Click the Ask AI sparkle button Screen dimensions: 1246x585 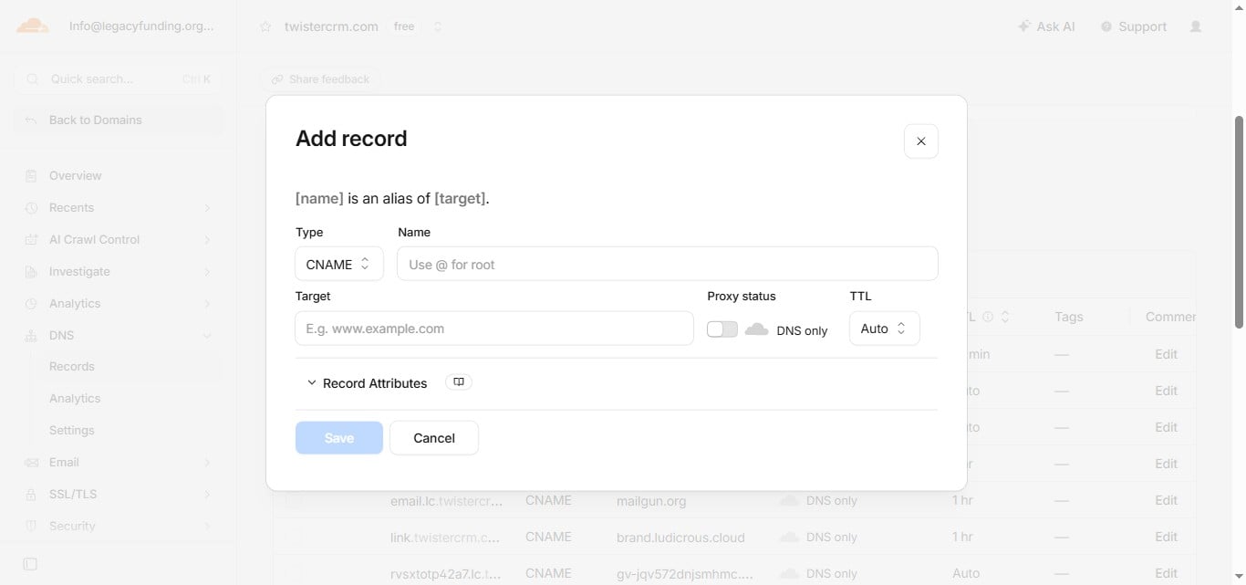[x=1046, y=26]
